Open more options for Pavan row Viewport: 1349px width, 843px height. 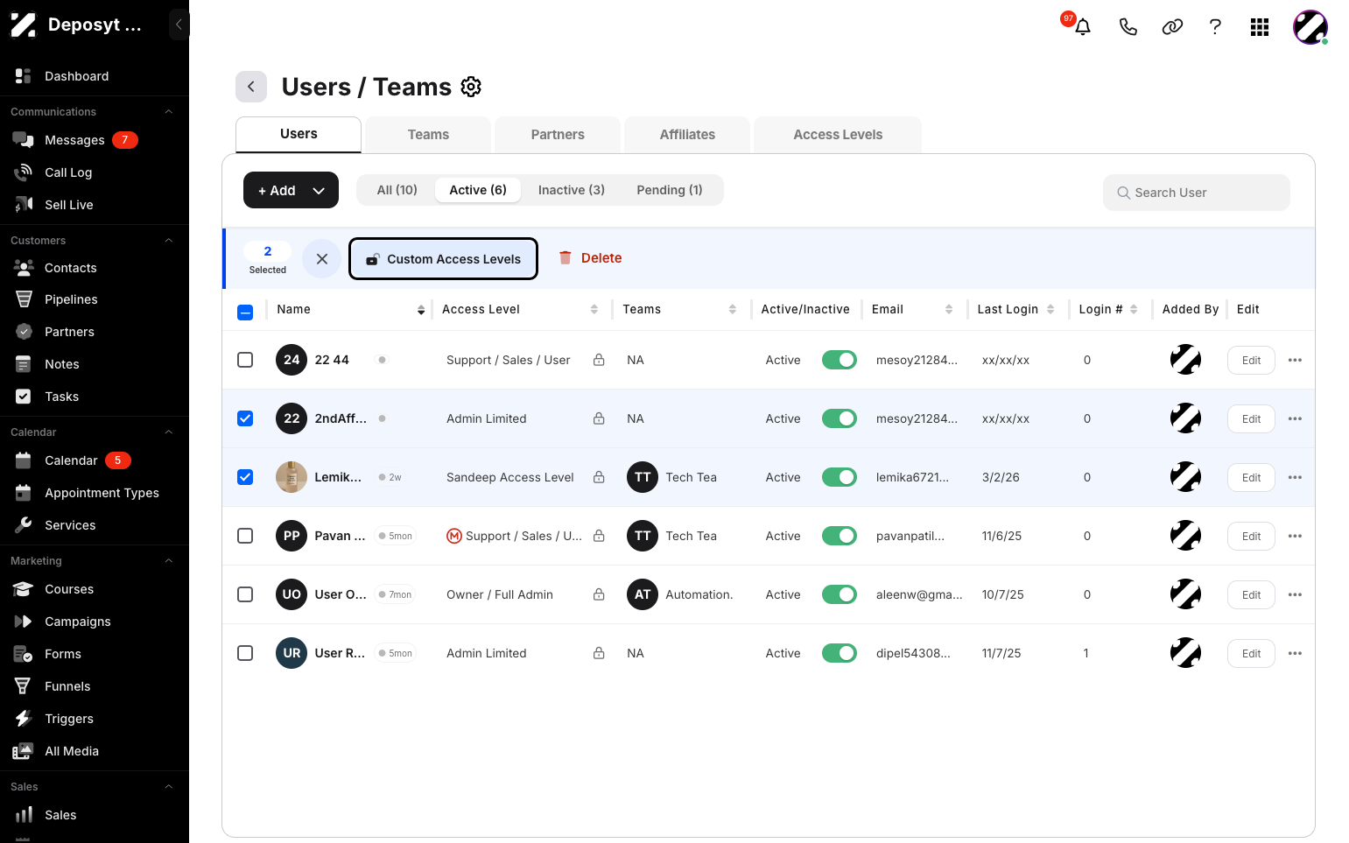[1295, 536]
